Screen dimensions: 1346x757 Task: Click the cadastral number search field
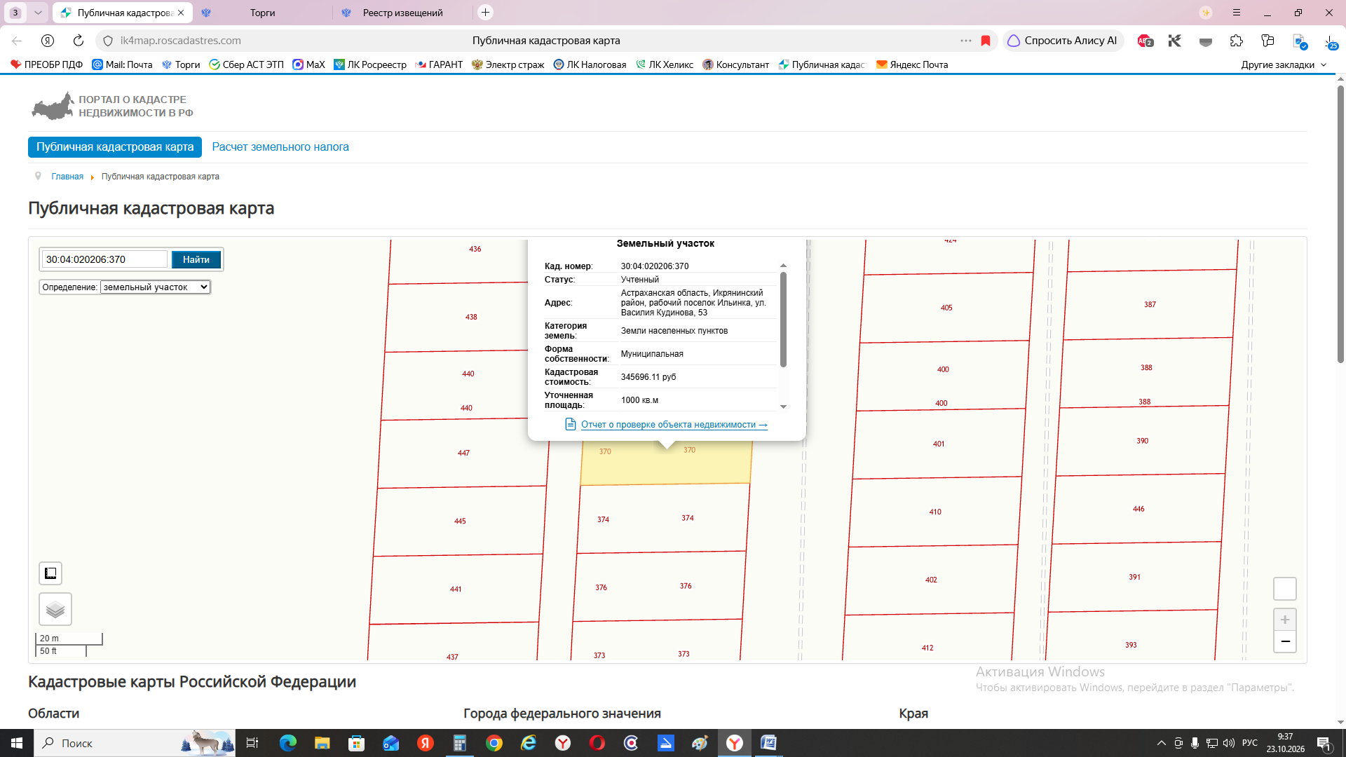(x=104, y=259)
